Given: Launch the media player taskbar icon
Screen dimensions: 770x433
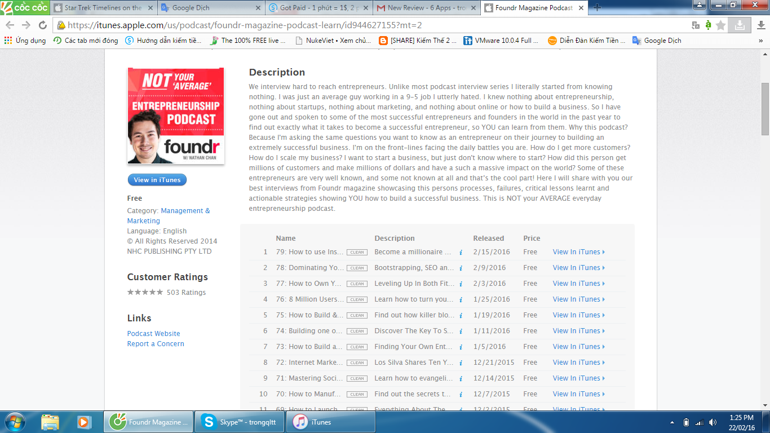Looking at the screenshot, I should pyautogui.click(x=84, y=422).
